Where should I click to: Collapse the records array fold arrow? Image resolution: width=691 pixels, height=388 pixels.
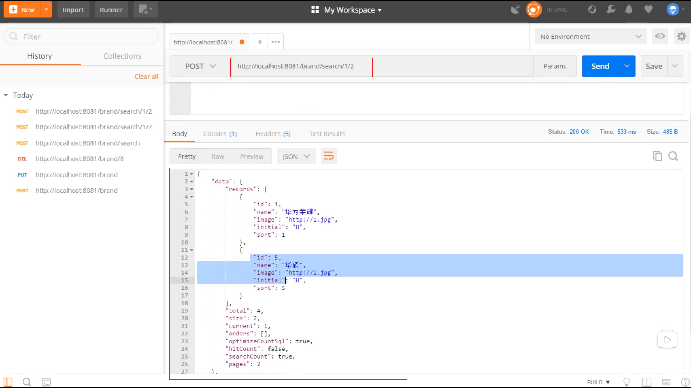click(192, 189)
